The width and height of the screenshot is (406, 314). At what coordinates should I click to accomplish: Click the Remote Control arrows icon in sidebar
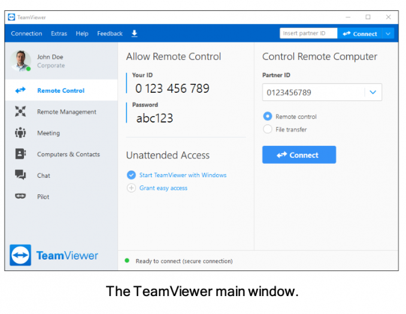pyautogui.click(x=20, y=90)
